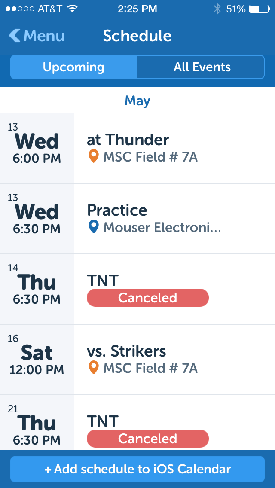Tap the back chevron next to Menu
This screenshot has width=275, height=488.
tap(15, 36)
